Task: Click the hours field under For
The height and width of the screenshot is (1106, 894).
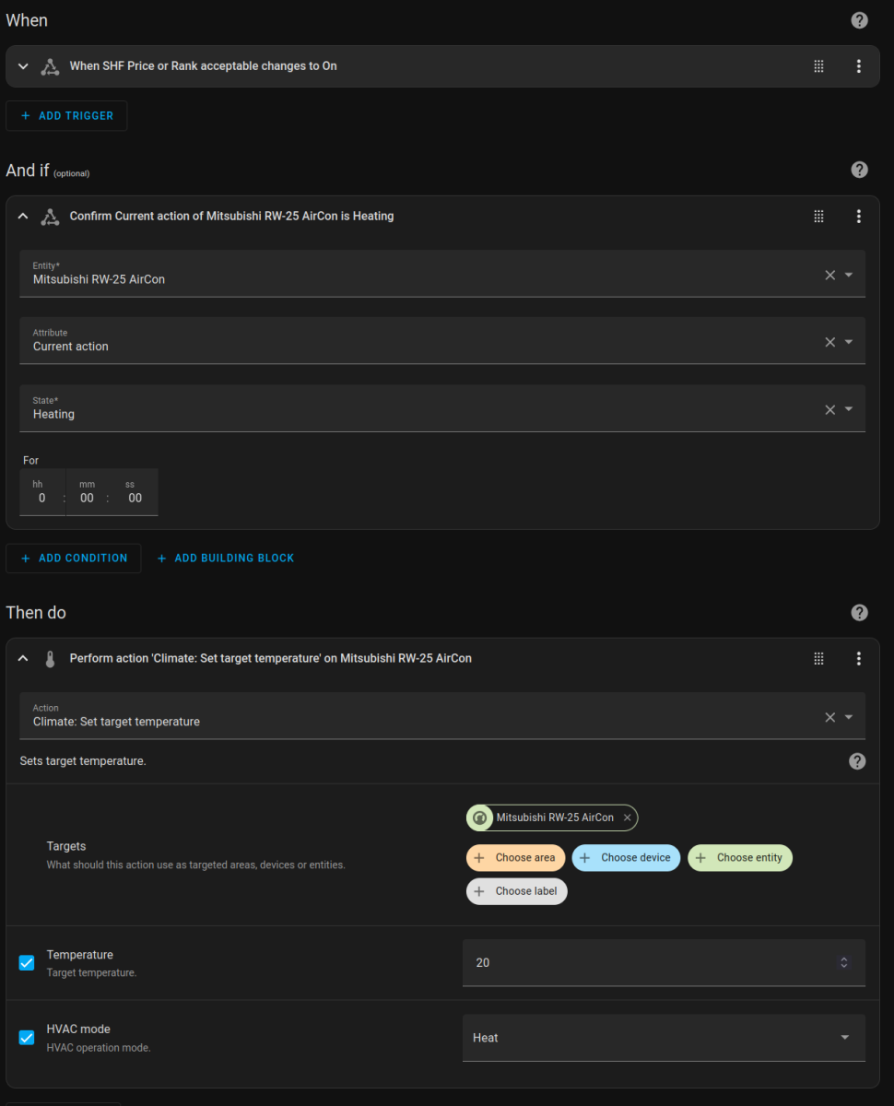Action: [x=41, y=492]
